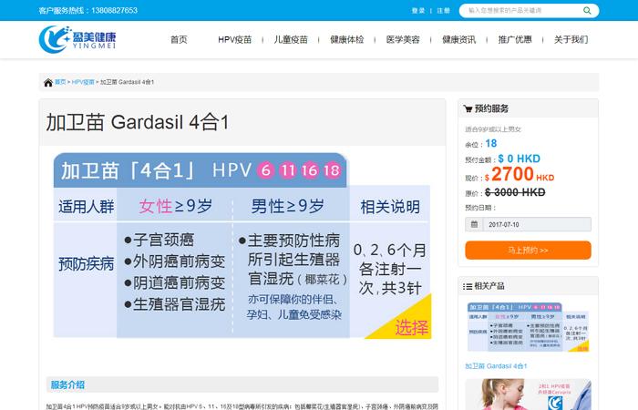This screenshot has width=638, height=410.
Task: Open the 推广优惠 navigation item
Action: pos(515,39)
